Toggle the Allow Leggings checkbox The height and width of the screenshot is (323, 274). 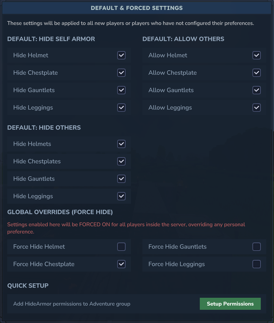click(x=257, y=108)
